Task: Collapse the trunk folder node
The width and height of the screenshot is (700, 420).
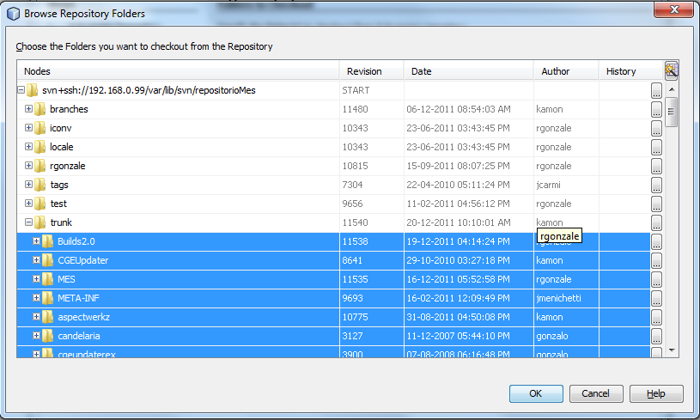Action: (x=28, y=222)
